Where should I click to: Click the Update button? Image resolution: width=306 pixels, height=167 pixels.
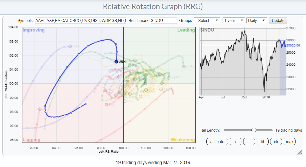pyautogui.click(x=278, y=21)
